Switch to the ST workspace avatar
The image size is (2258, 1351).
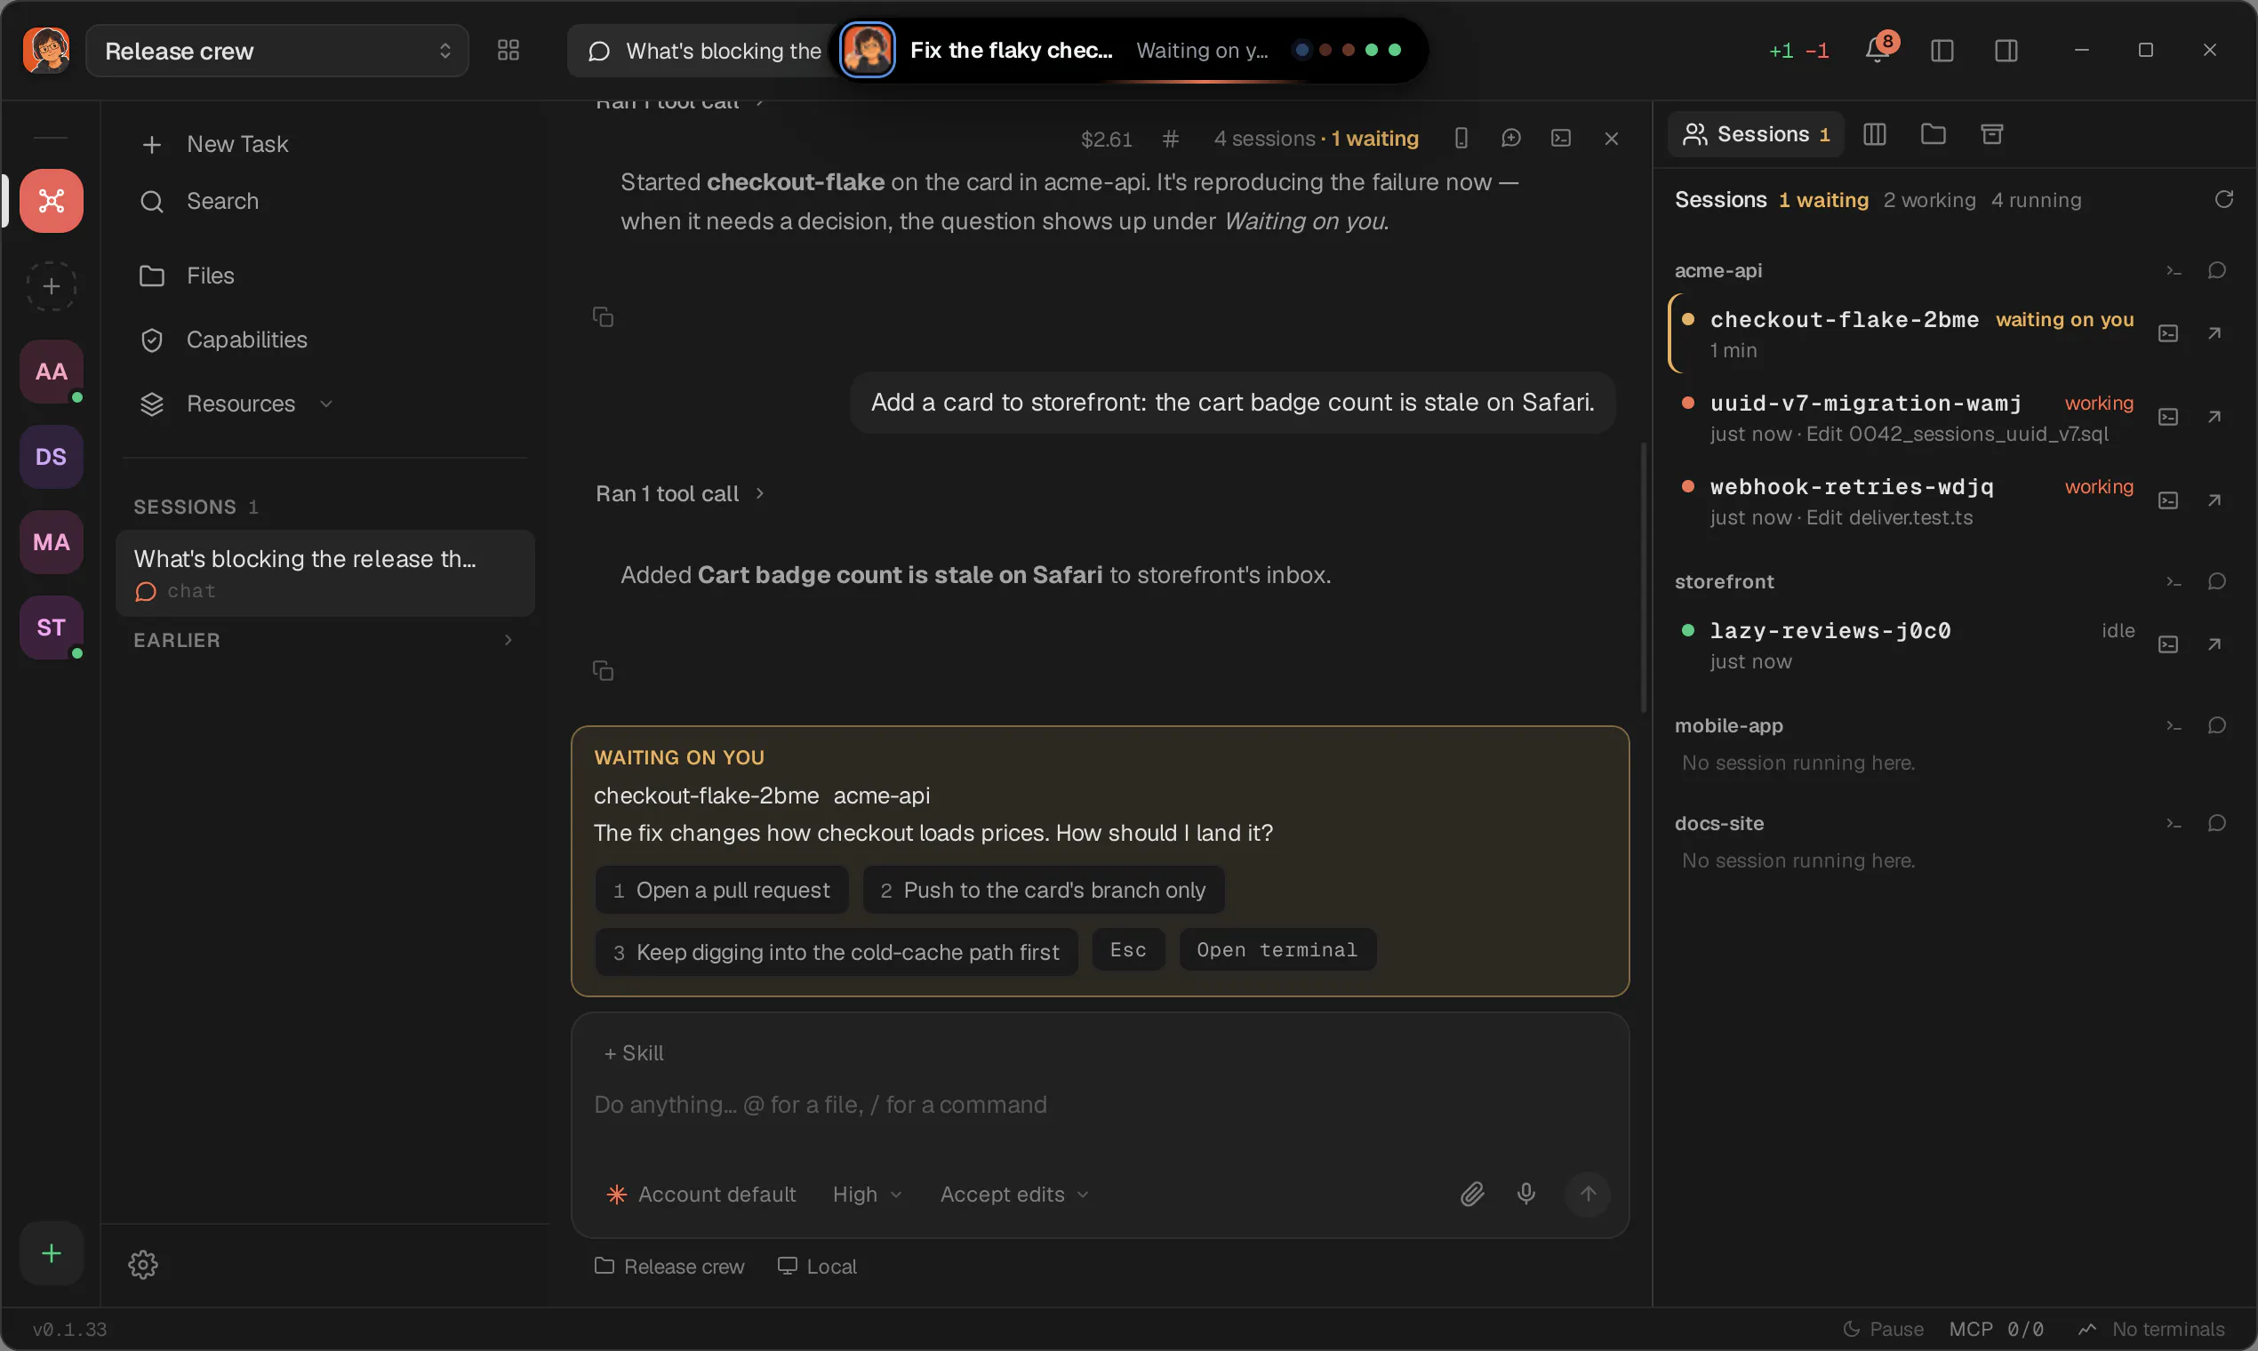tap(51, 628)
